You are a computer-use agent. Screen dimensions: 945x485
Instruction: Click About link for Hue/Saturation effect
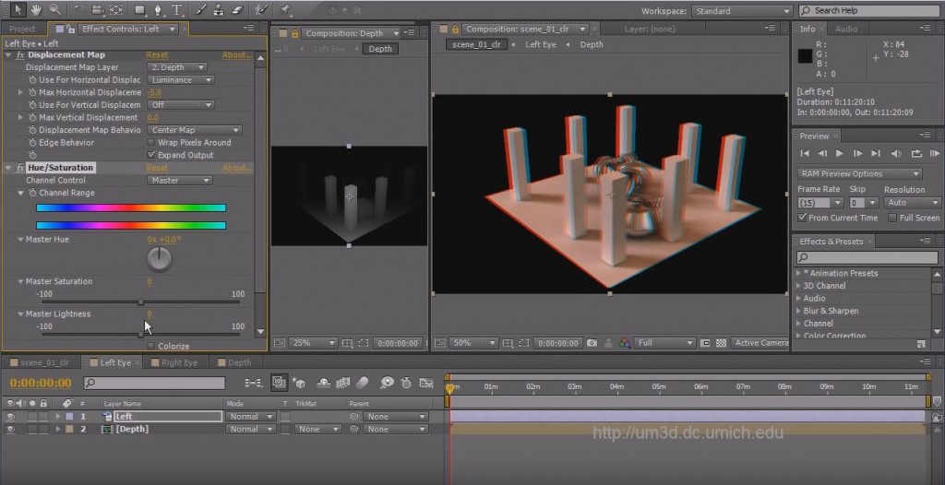[x=236, y=168]
